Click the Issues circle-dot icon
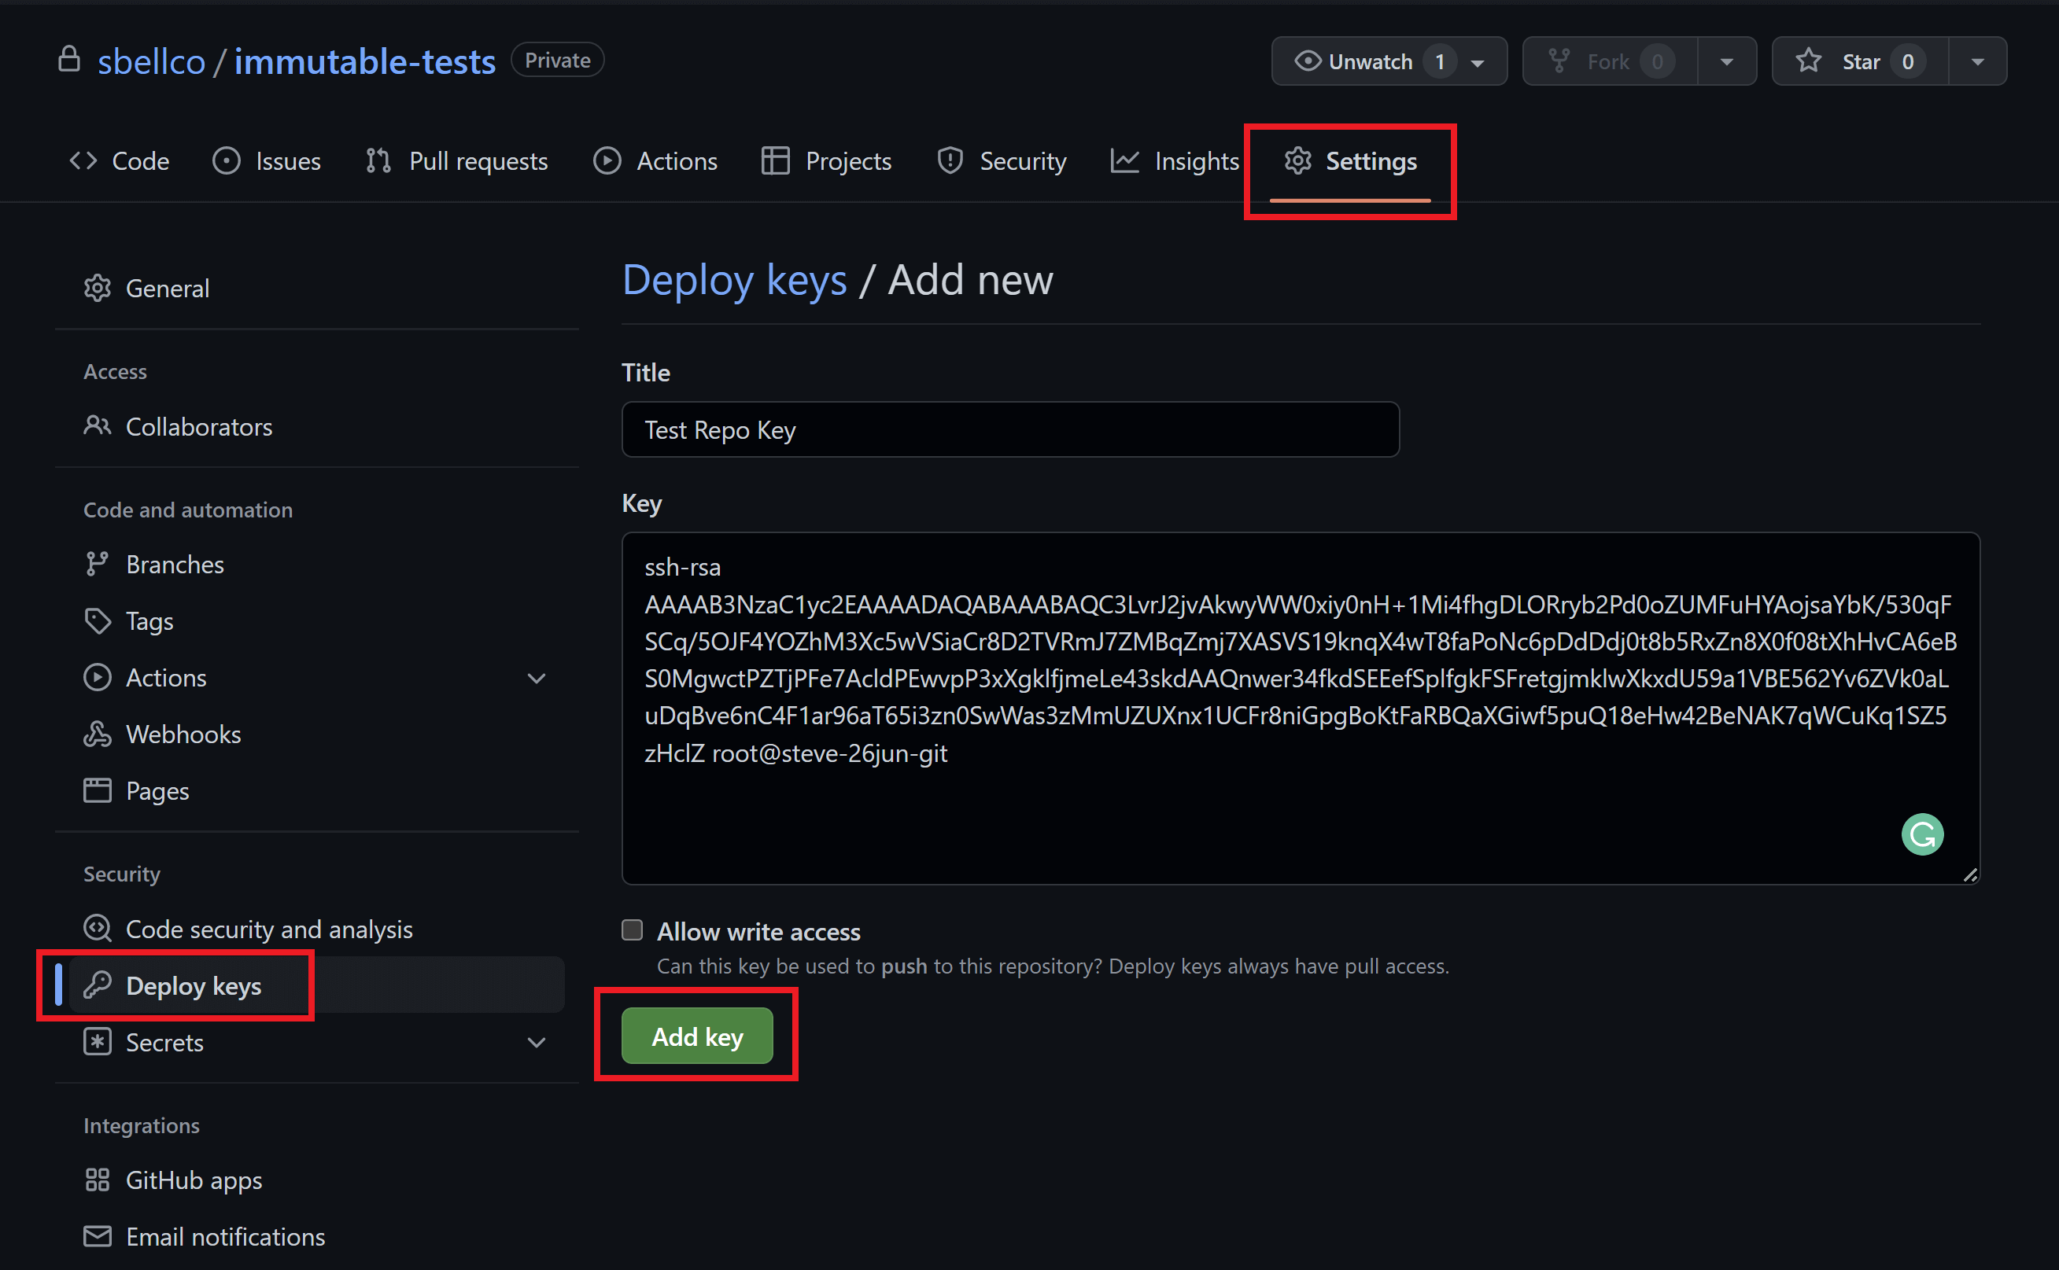Screen dimensions: 2059x1270 (x=226, y=160)
